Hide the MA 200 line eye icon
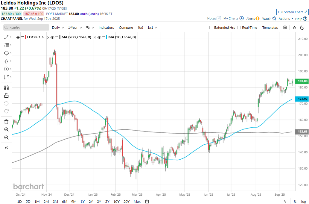The image size is (309, 204). 52,37
